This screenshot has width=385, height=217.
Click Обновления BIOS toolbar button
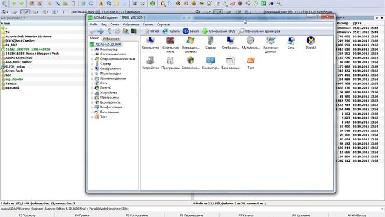218,31
